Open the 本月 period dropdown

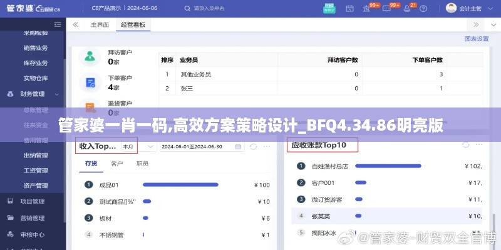[138, 146]
